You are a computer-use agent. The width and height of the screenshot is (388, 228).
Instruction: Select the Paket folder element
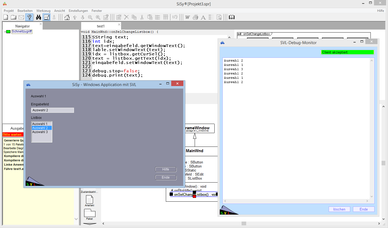[90, 213]
